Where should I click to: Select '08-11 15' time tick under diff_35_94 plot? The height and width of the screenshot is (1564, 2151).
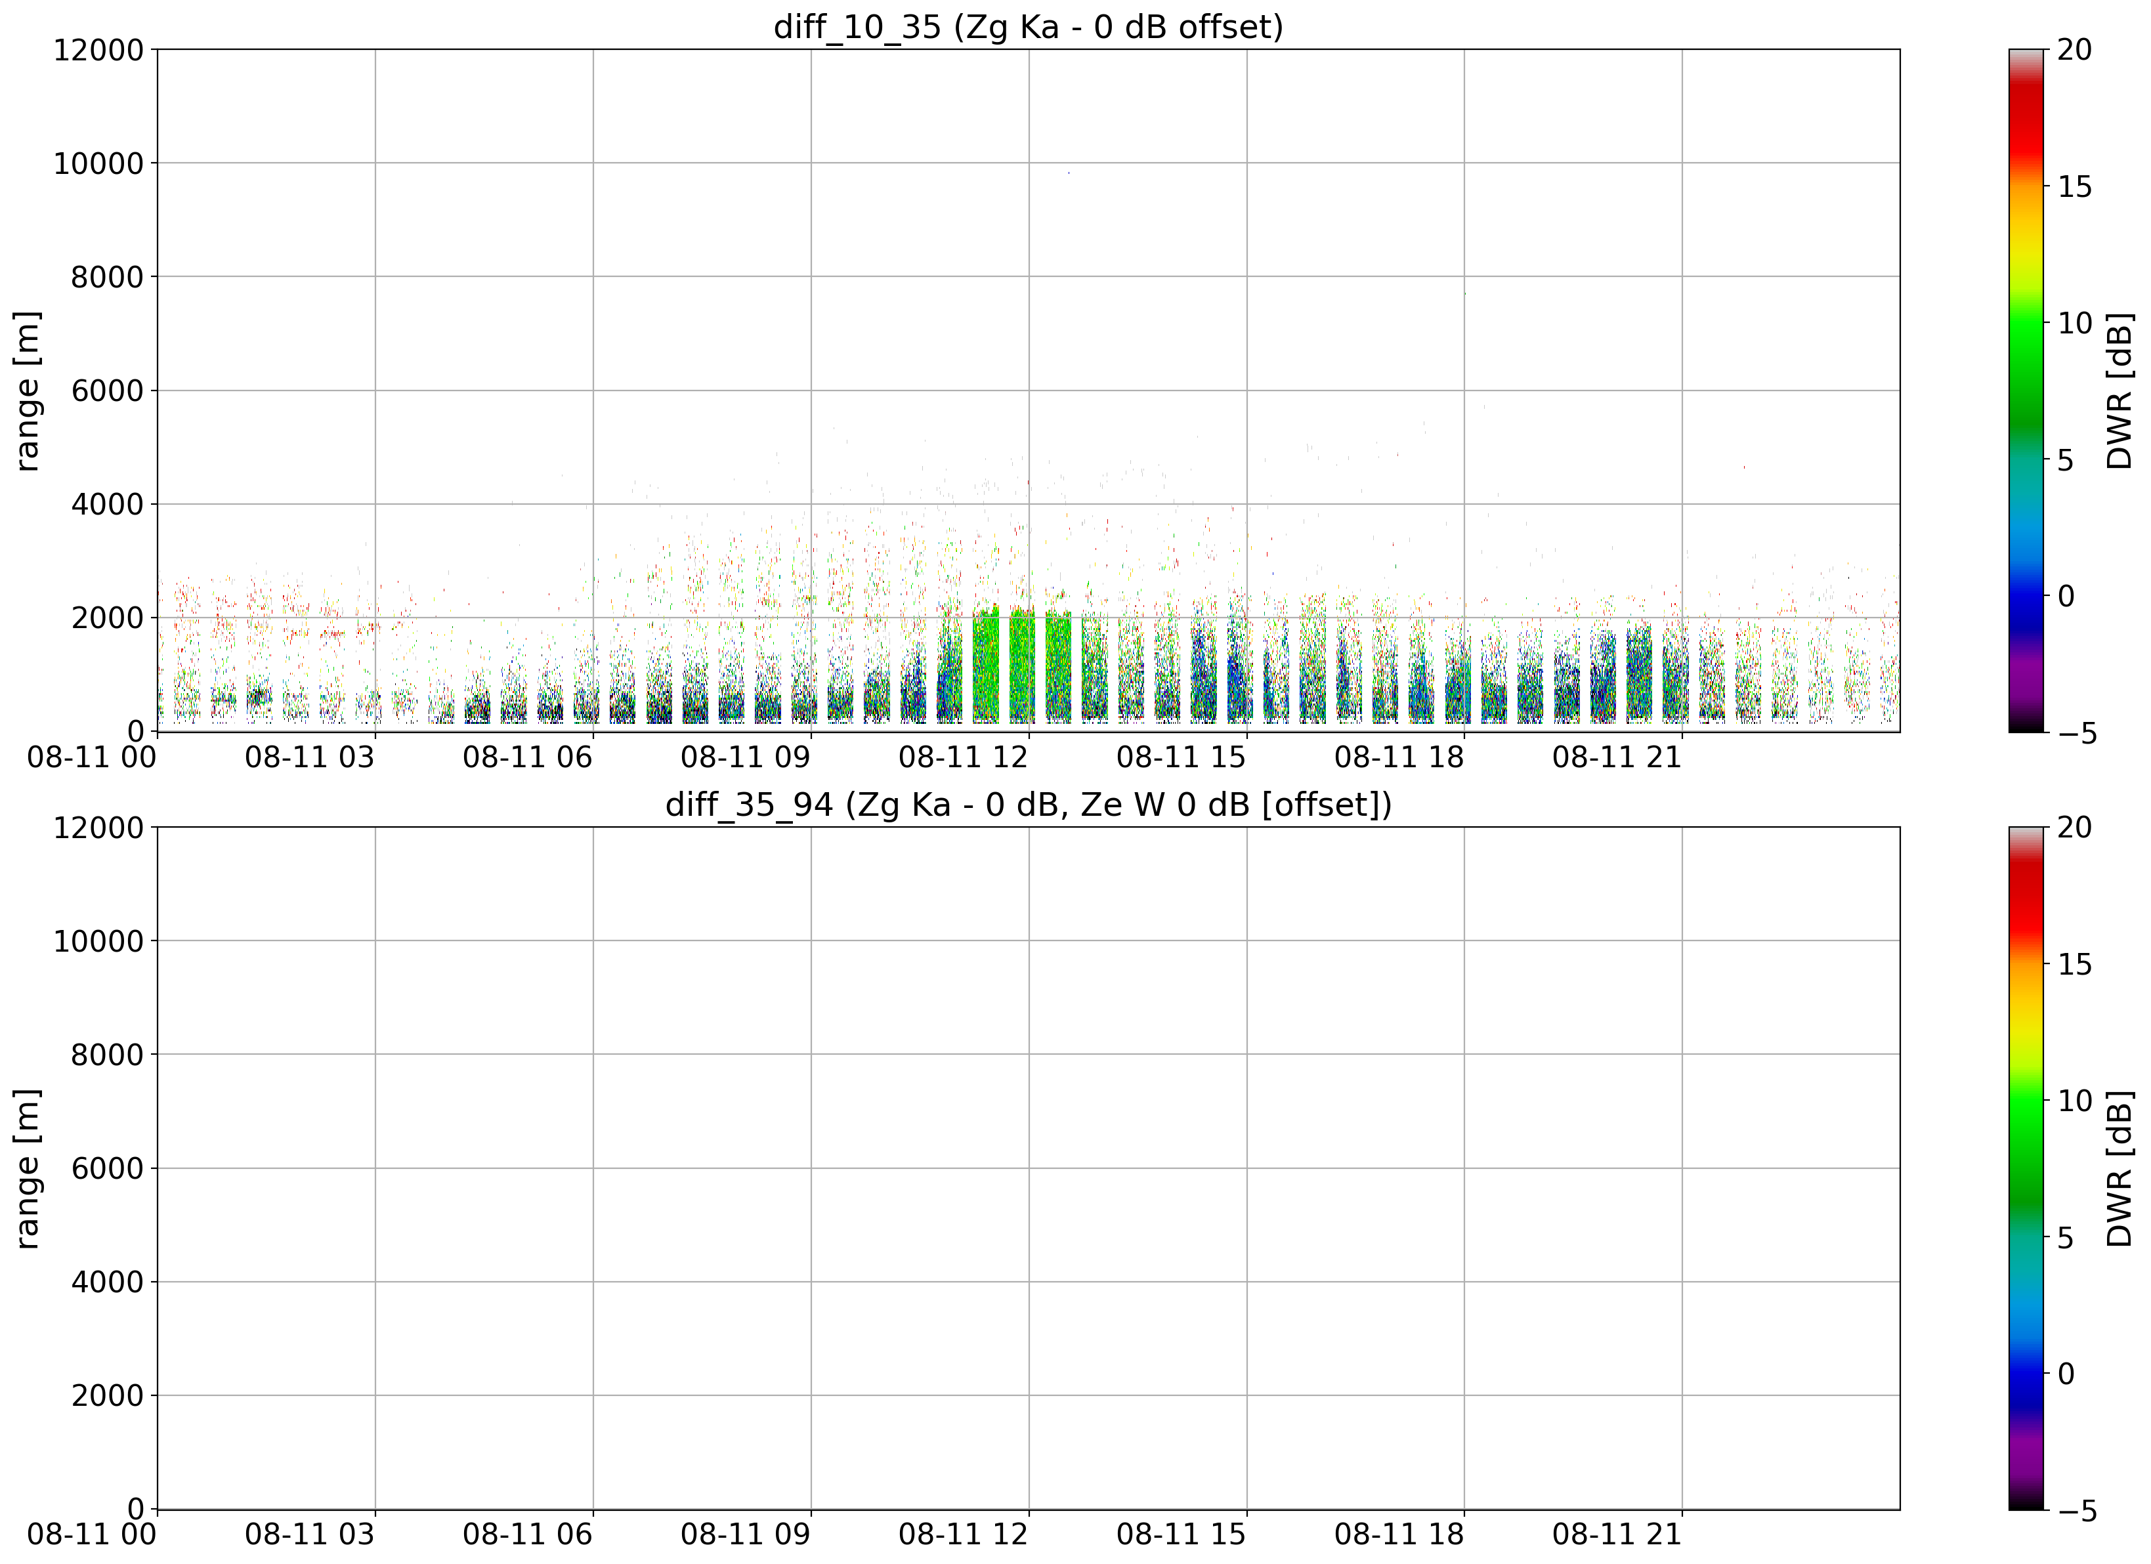pos(1182,1536)
